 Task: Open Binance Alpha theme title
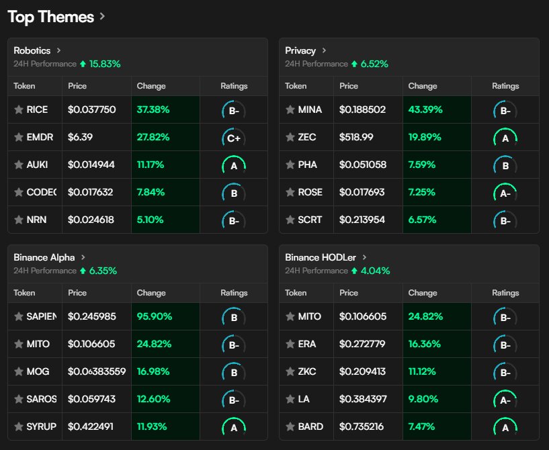[44, 257]
